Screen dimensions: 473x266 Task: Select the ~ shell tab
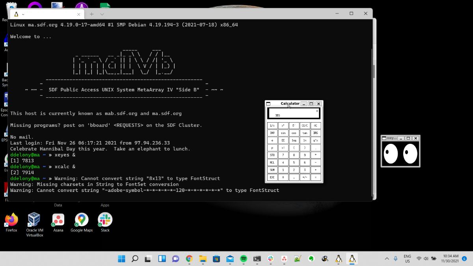(x=43, y=13)
